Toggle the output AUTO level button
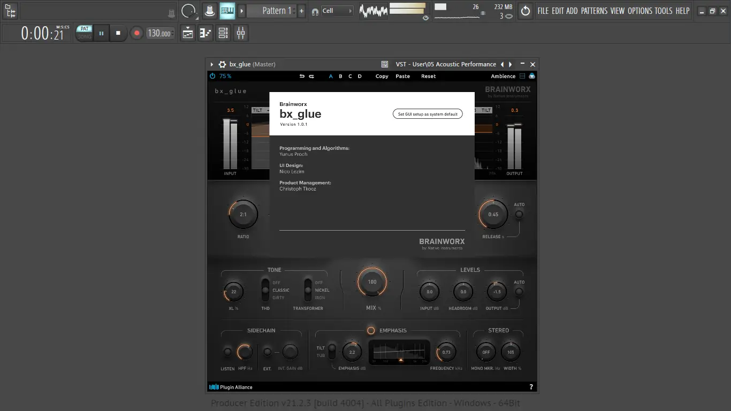Screen dimensions: 731x411 point(519,292)
